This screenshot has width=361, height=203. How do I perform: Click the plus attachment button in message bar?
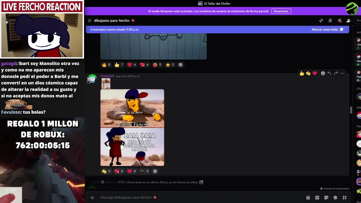click(92, 198)
